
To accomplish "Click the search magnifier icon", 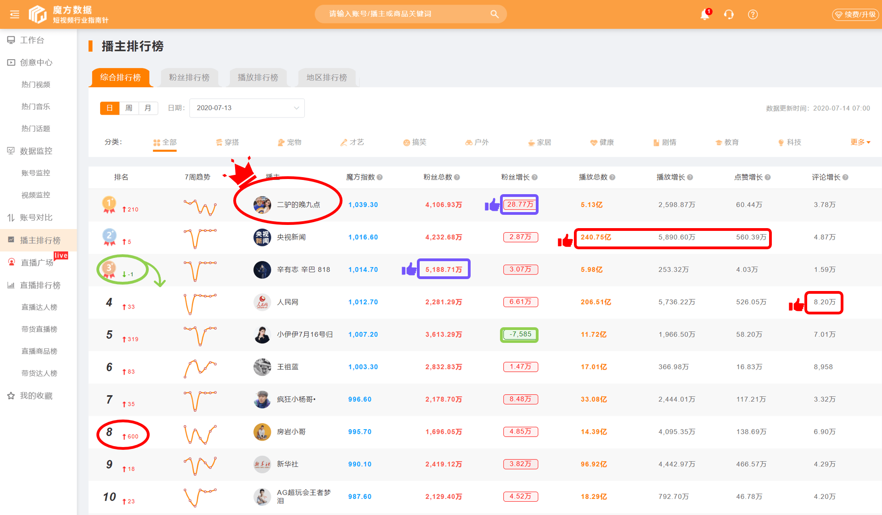I will click(x=494, y=14).
